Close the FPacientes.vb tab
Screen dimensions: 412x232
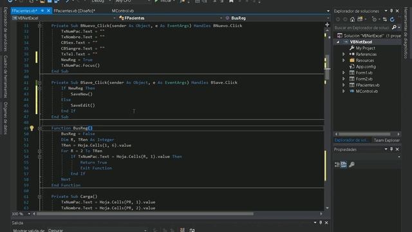48,11
